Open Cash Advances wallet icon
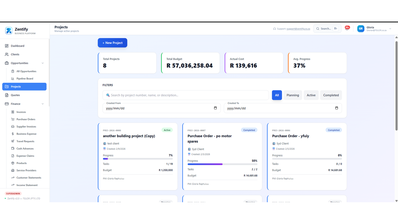The width and height of the screenshot is (398, 224). click(x=13, y=148)
